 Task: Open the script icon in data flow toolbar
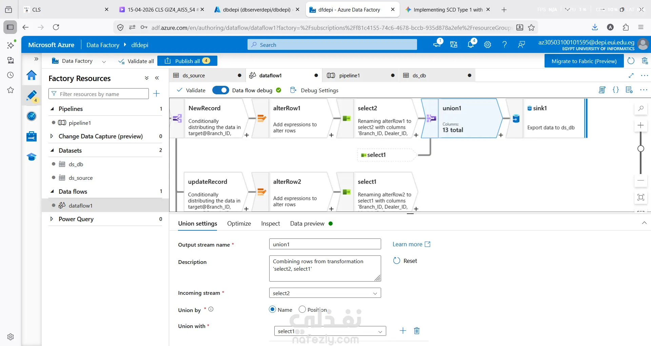click(x=602, y=90)
